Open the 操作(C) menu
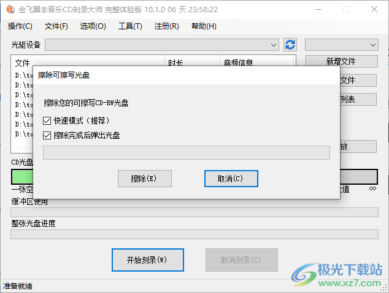This screenshot has height=293, width=389. (x=20, y=26)
